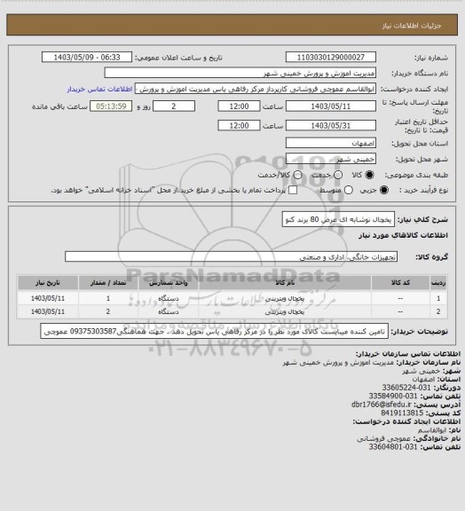Click the contact phone 33584900-031
The width and height of the screenshot is (465, 511).
coord(393,396)
